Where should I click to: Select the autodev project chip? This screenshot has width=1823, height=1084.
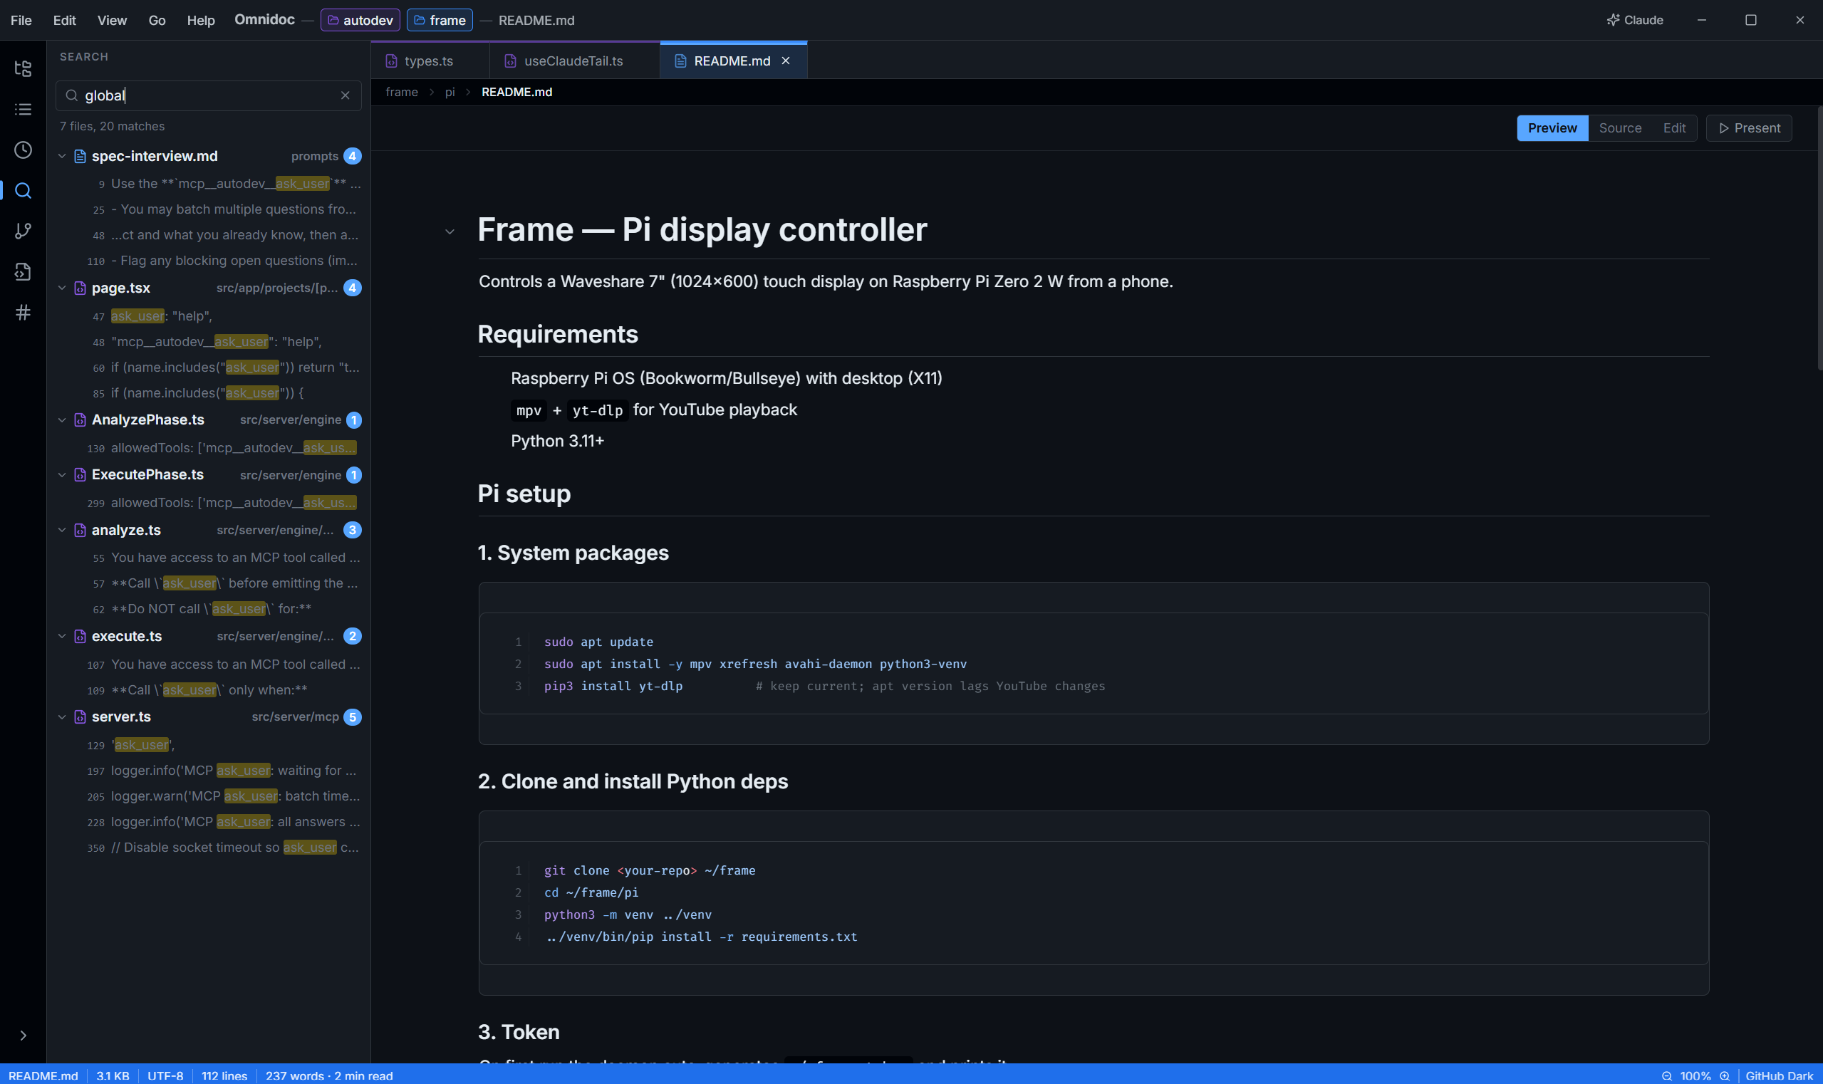point(360,20)
